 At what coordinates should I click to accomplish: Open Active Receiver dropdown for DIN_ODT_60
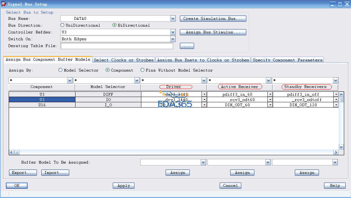click(x=270, y=105)
